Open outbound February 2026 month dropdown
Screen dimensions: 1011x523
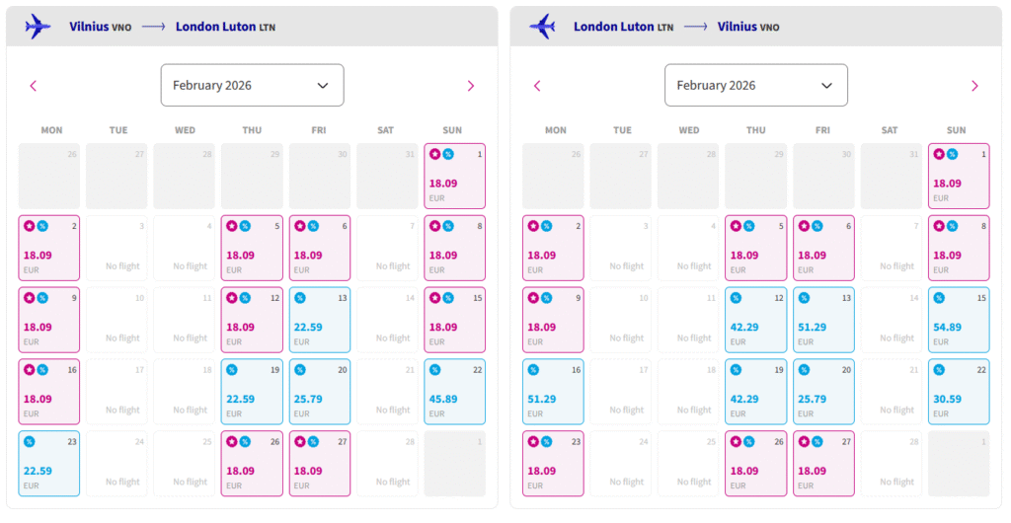[252, 86]
